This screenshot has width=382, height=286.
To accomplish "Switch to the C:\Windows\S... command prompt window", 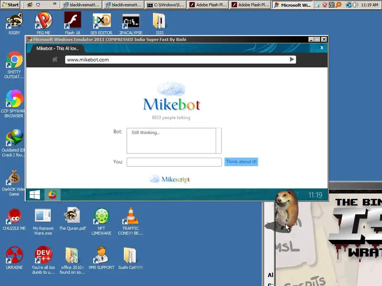I will pyautogui.click(x=166, y=4).
